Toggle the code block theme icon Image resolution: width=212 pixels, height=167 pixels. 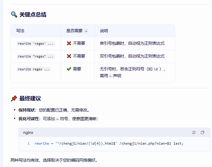(x=194, y=132)
